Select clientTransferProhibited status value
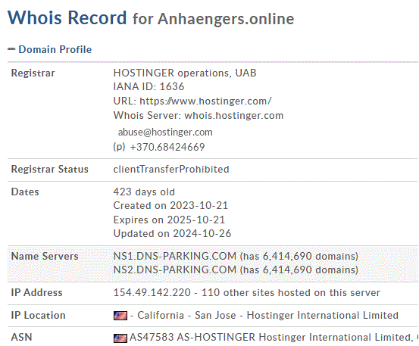The height and width of the screenshot is (346, 419). [x=171, y=170]
